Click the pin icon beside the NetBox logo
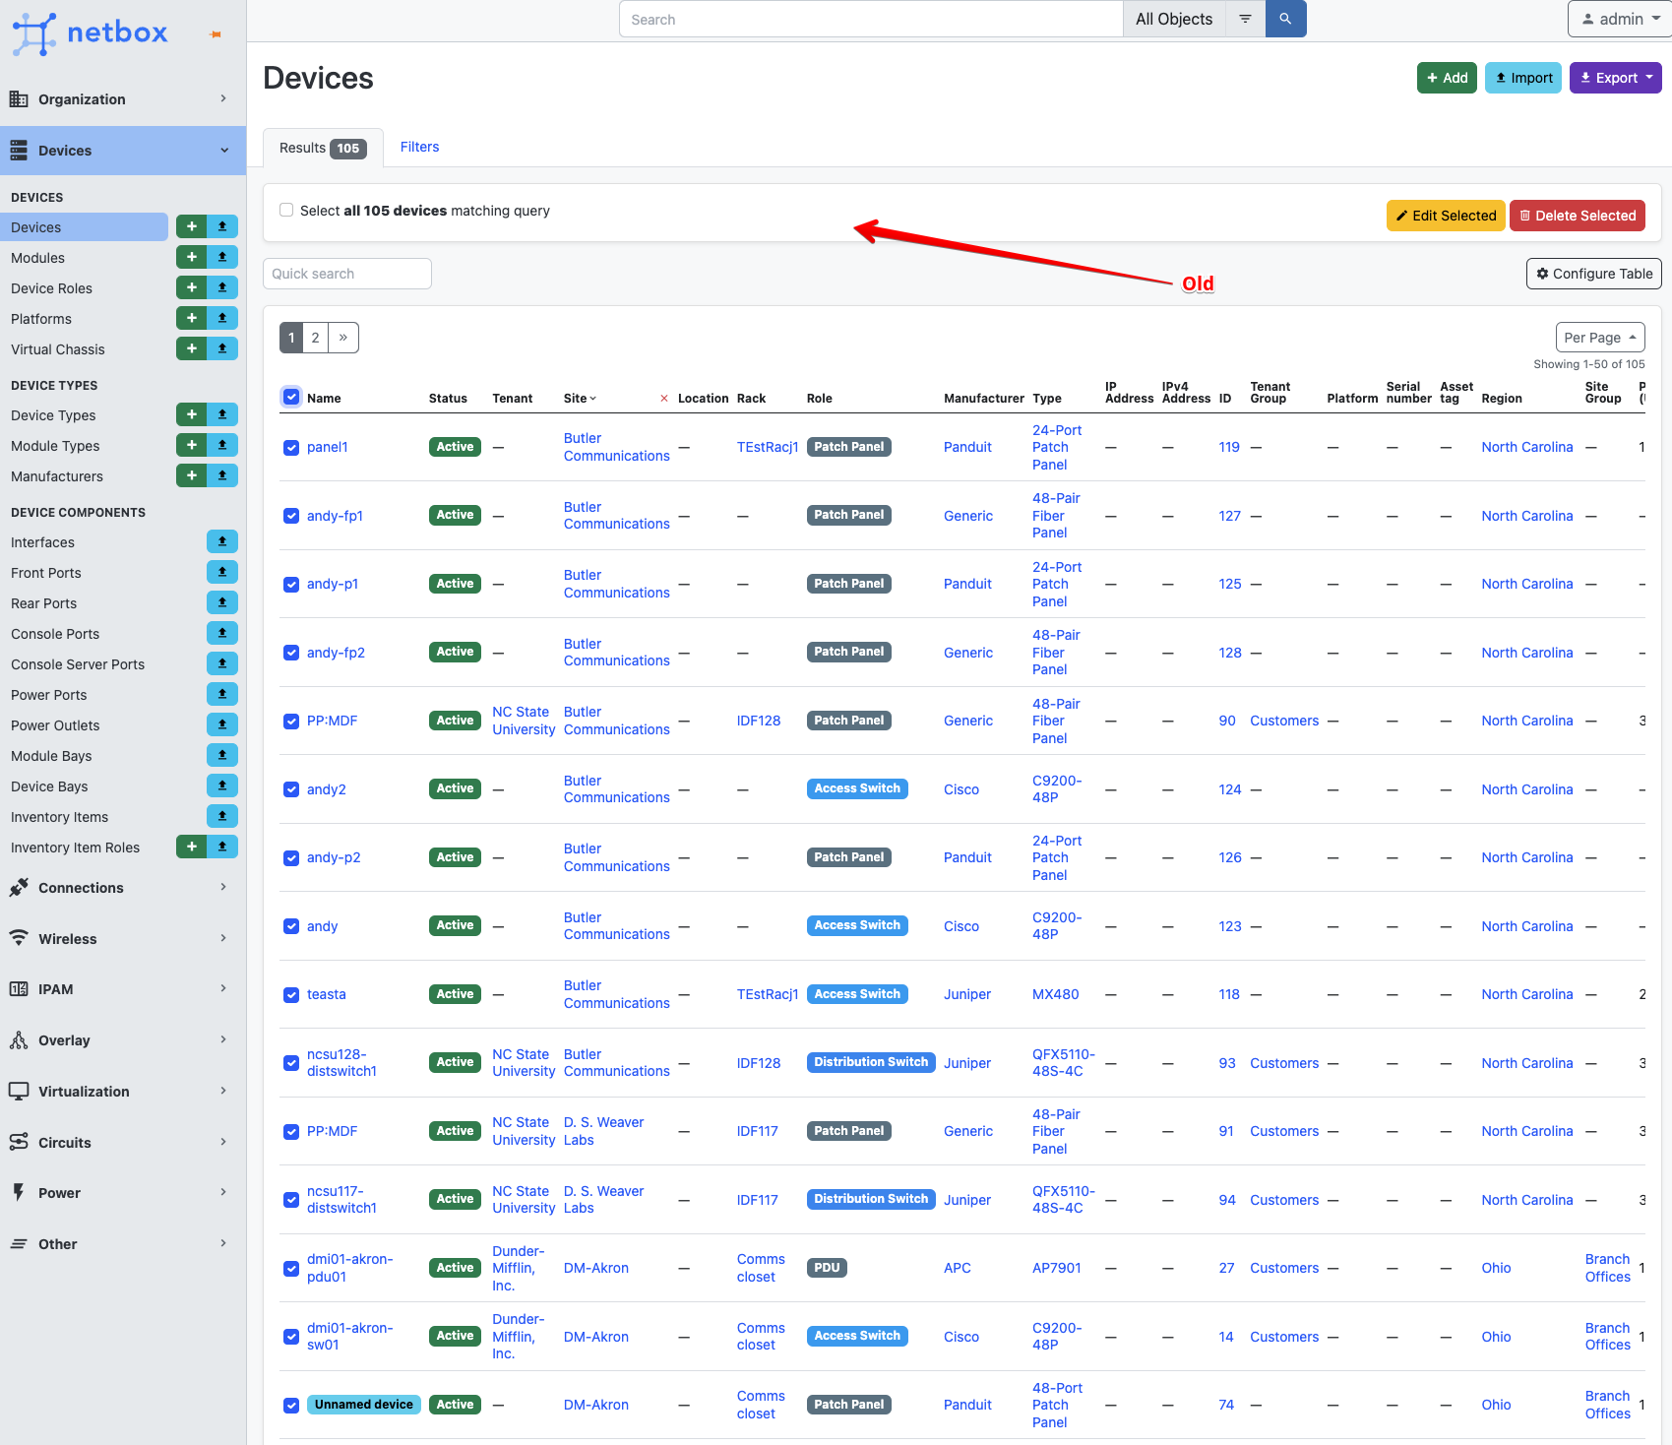Image resolution: width=1672 pixels, height=1445 pixels. (x=216, y=34)
